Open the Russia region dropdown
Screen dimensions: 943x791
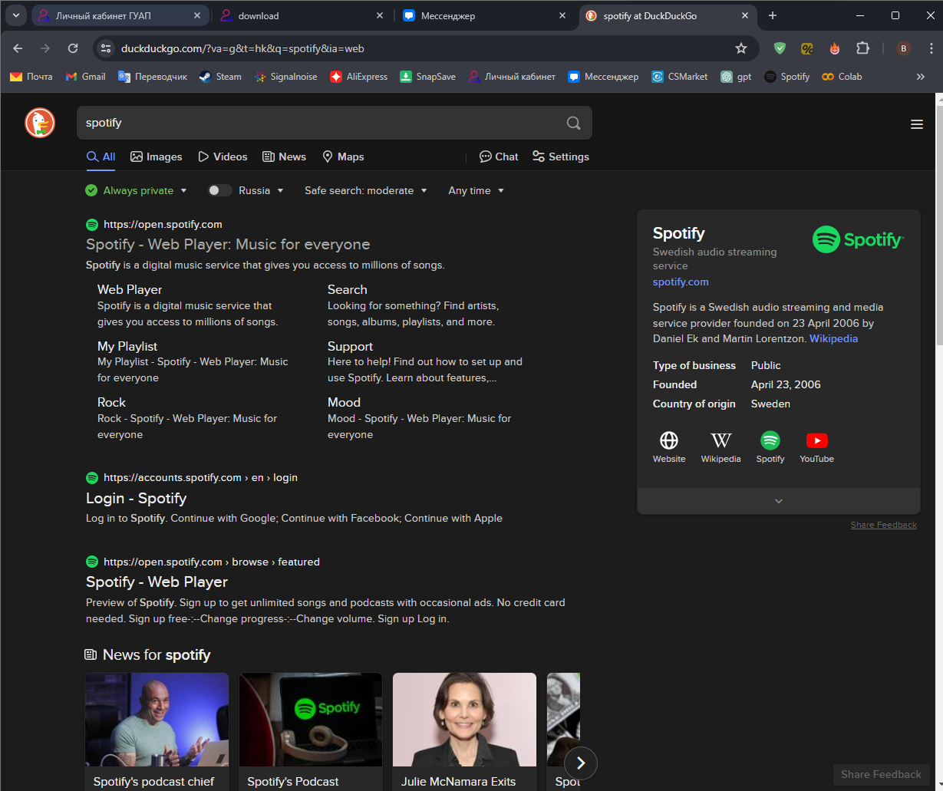pyautogui.click(x=261, y=190)
